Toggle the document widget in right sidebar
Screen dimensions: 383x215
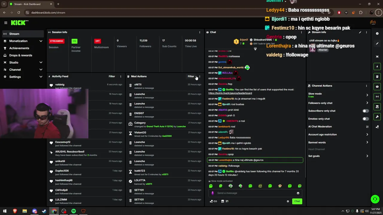click(x=377, y=77)
